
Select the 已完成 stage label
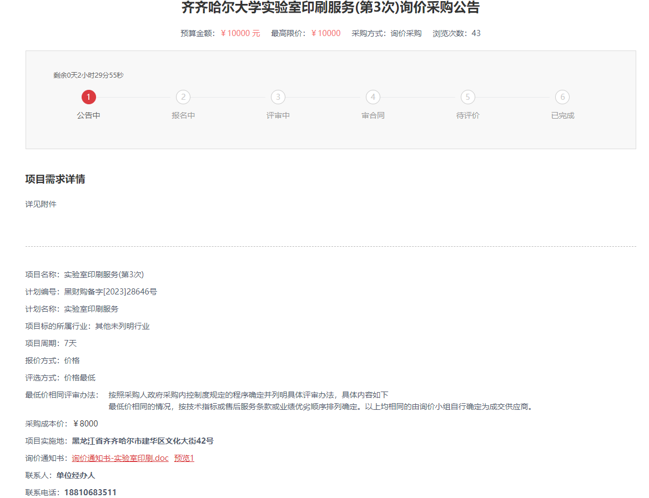point(562,115)
